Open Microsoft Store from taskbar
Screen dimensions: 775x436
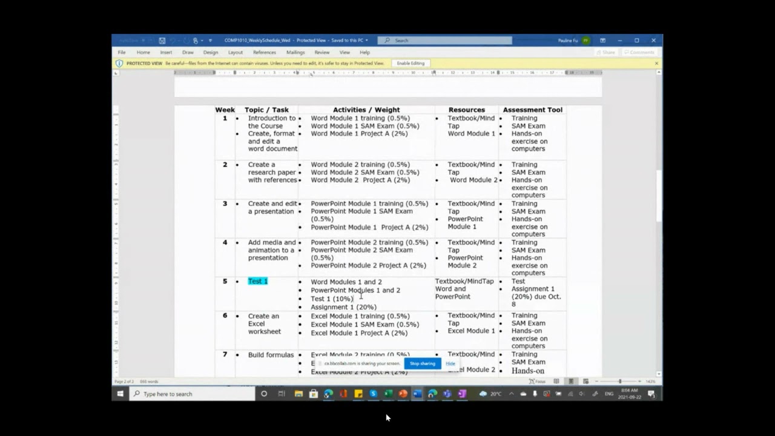313,394
